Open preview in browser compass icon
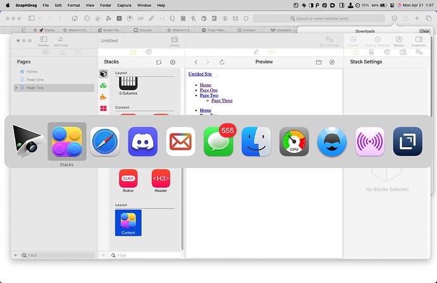 point(332,62)
